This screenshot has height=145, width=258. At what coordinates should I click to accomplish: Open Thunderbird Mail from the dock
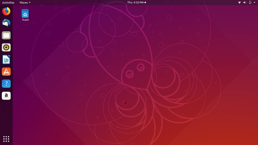pos(6,23)
